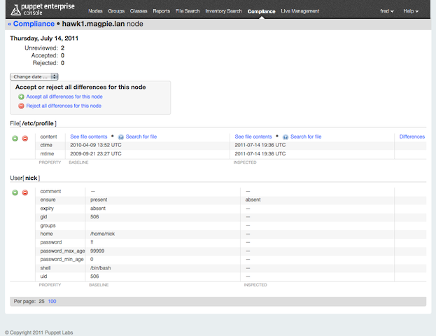
Task: Go to the Nodes tab
Action: coord(95,11)
